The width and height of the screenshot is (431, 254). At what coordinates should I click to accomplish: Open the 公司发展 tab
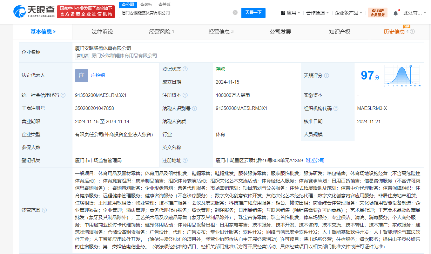tap(280, 32)
